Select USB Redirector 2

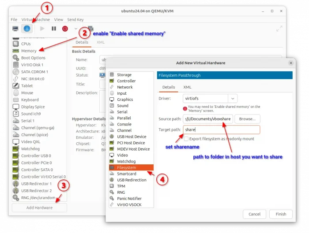(x=39, y=191)
